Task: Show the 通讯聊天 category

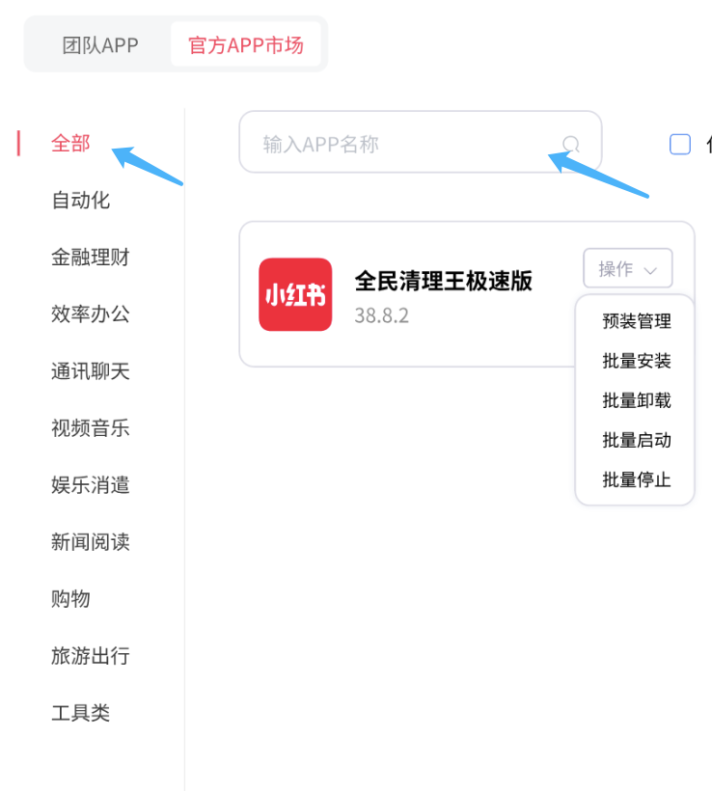Action: tap(91, 371)
